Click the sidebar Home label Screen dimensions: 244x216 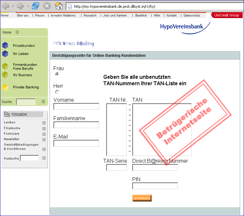click(x=7, y=32)
